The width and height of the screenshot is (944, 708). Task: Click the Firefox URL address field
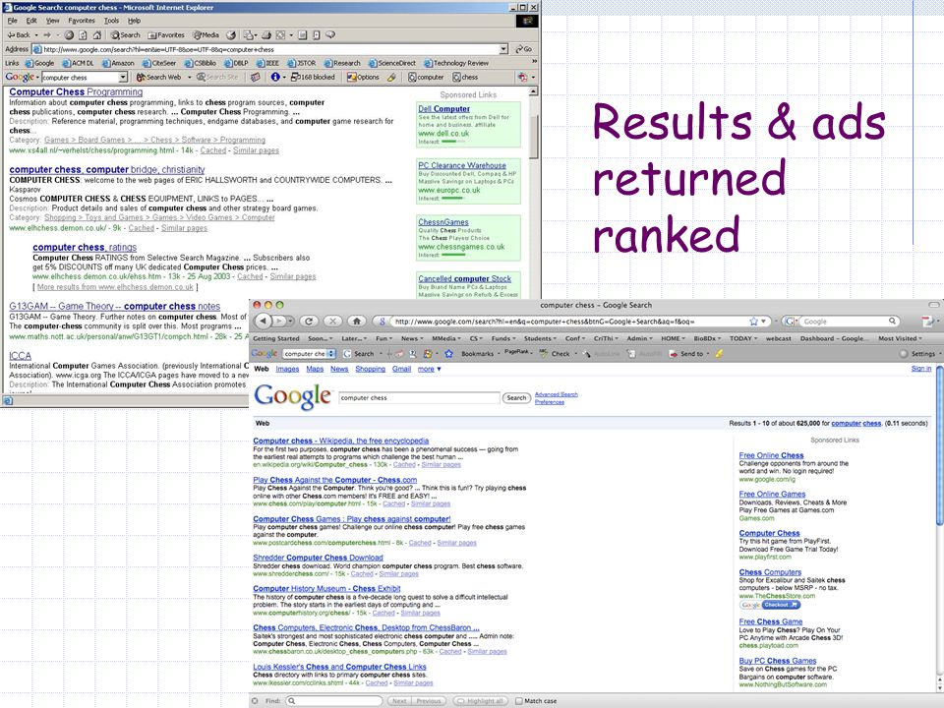[569, 322]
